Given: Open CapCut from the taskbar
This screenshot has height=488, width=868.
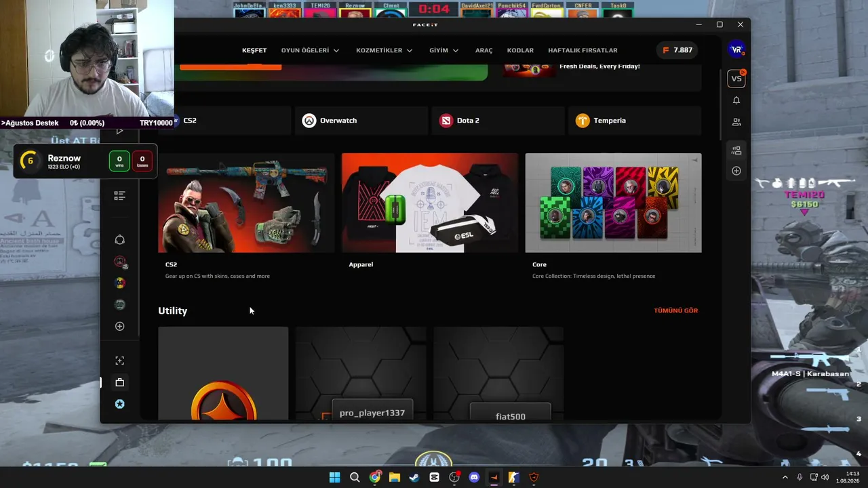Looking at the screenshot, I should 434,477.
